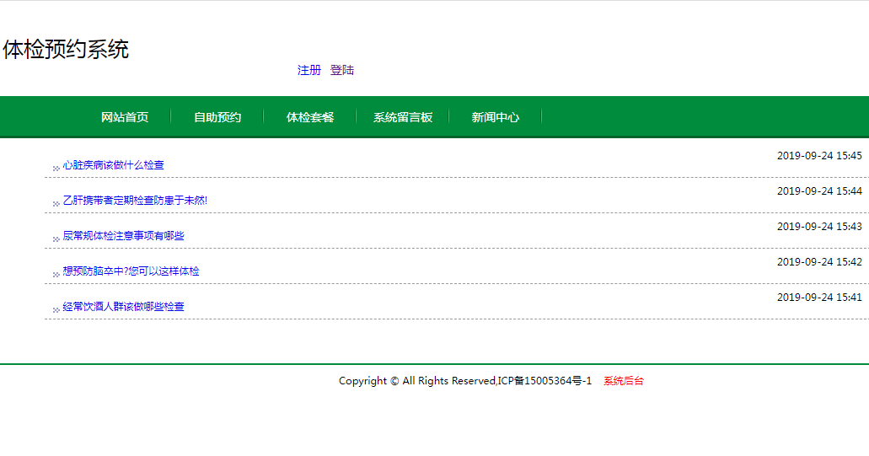Click the 体检预约系统 site title
This screenshot has width=869, height=456.
[x=66, y=50]
